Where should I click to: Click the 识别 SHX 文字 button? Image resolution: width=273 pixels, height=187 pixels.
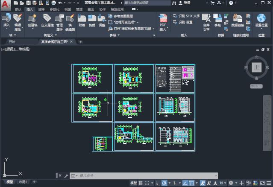click(x=186, y=16)
